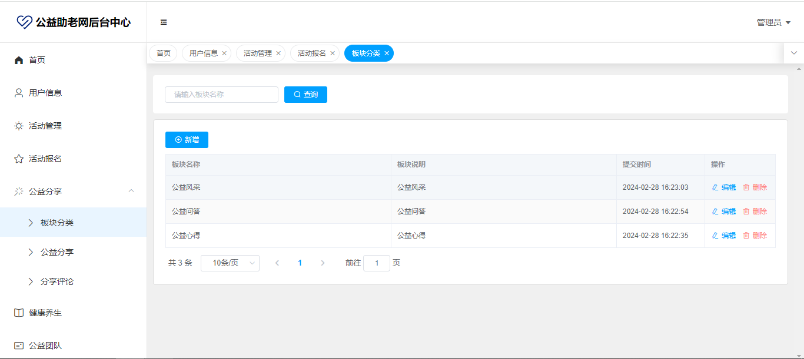This screenshot has height=359, width=804.
Task: Click the heart logo of 公益助老网后台中心
Action: (x=24, y=22)
